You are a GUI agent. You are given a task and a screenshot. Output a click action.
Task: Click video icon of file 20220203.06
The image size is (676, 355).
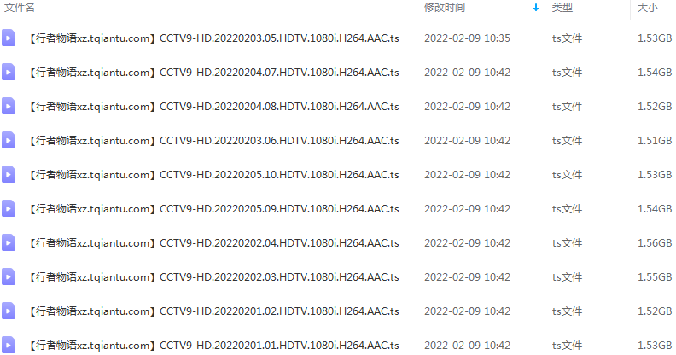tap(9, 141)
